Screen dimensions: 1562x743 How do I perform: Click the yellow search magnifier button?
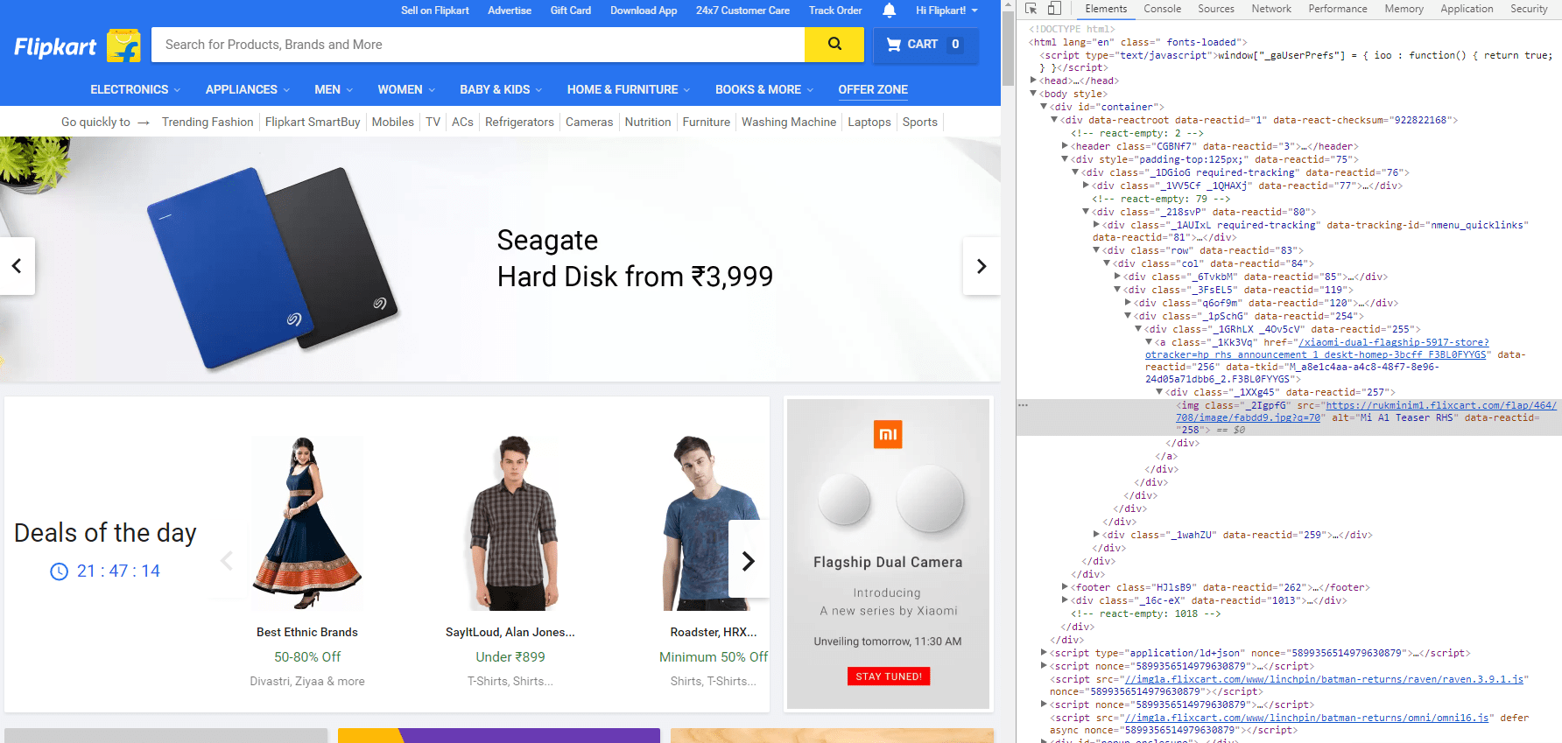point(834,45)
